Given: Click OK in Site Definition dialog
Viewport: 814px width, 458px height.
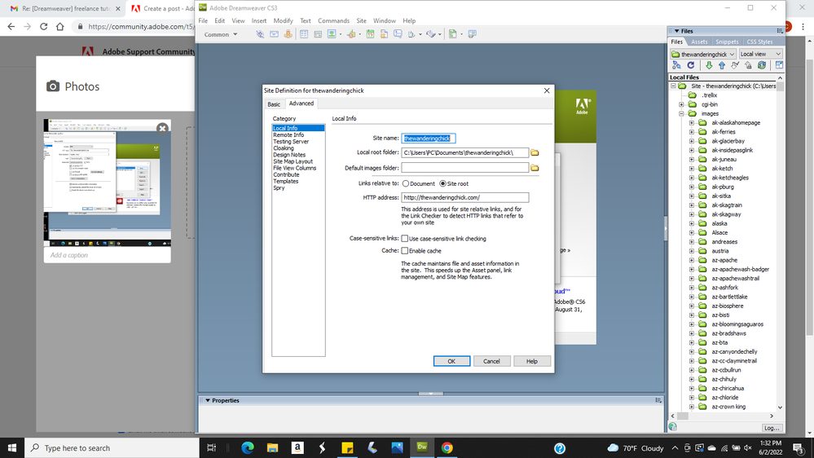Looking at the screenshot, I should 451,361.
